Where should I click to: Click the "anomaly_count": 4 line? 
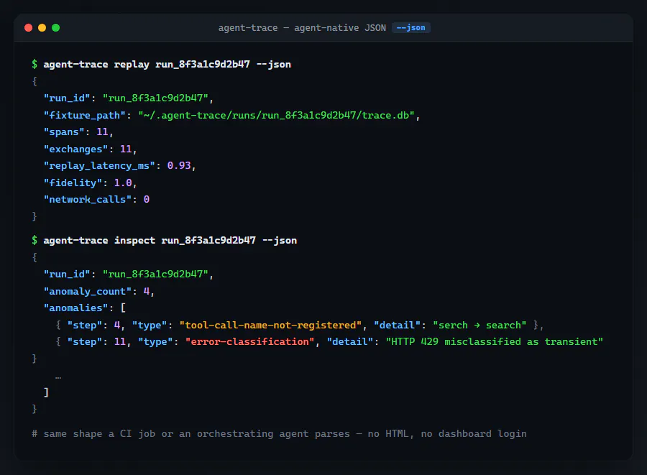coord(99,292)
